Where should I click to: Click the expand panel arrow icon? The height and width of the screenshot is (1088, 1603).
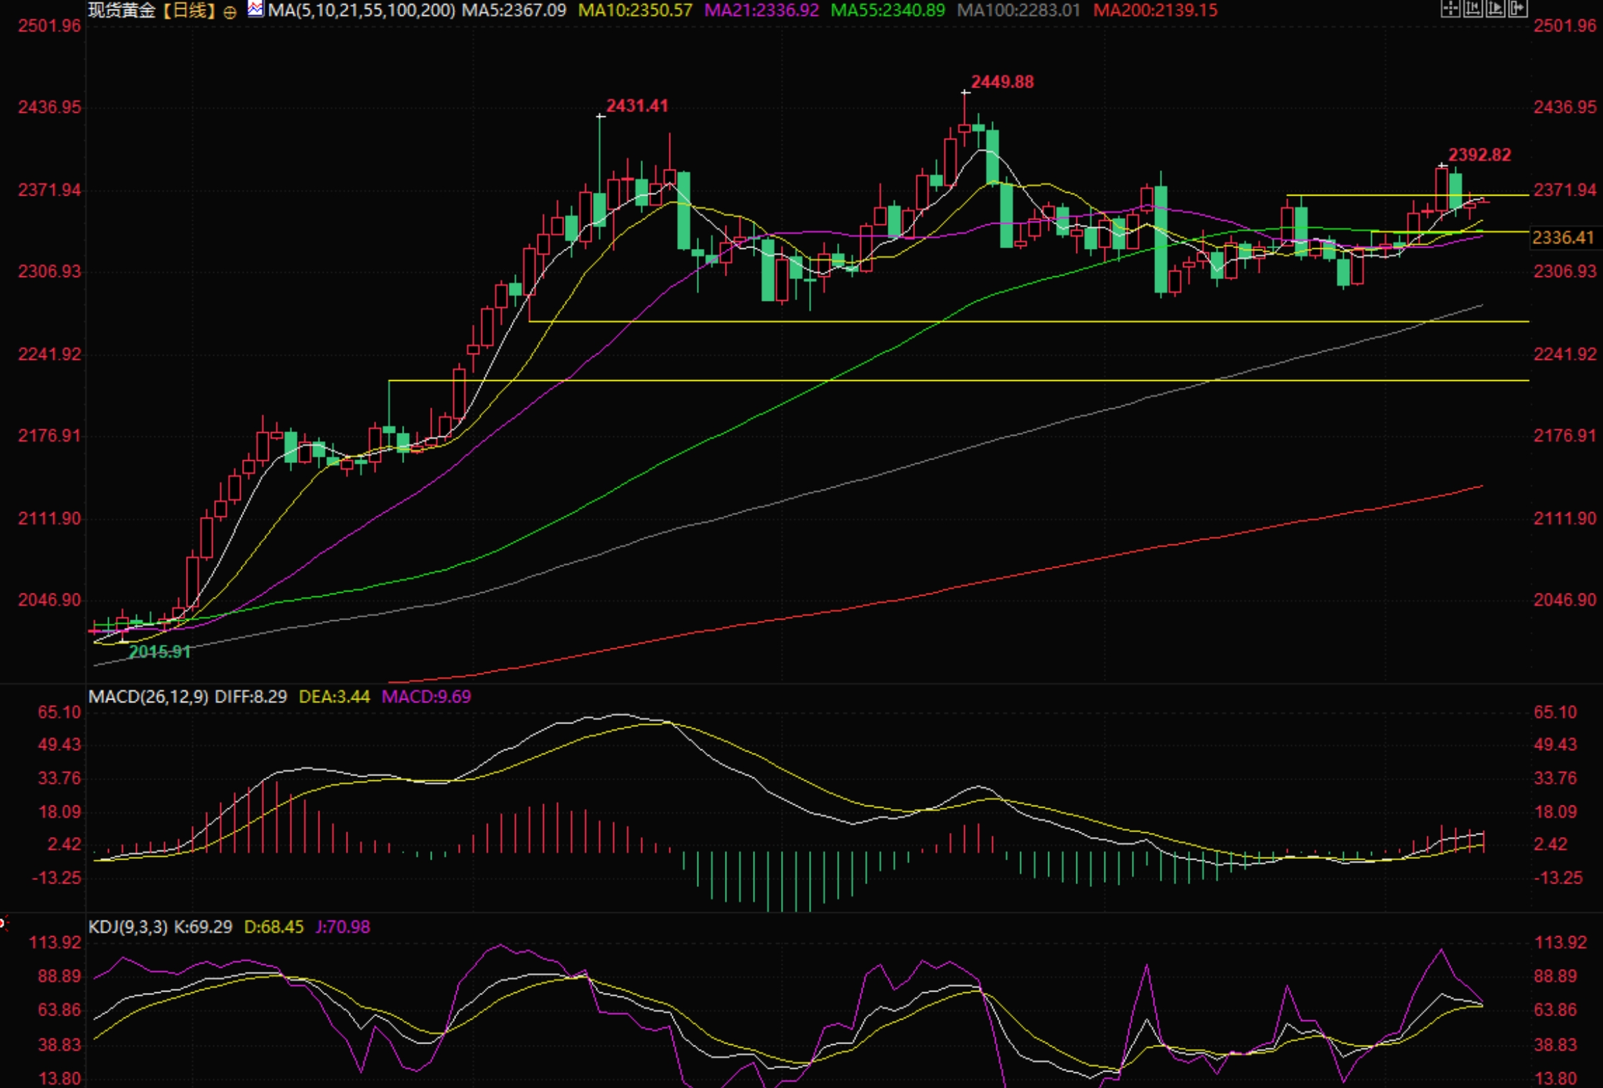[x=1518, y=8]
